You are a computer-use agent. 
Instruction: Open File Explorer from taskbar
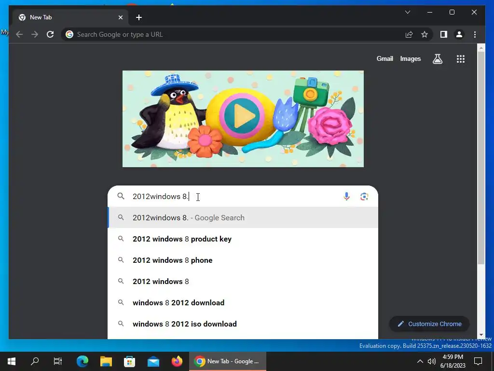[106, 361]
